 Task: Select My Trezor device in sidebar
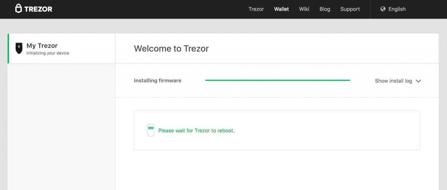(x=42, y=46)
